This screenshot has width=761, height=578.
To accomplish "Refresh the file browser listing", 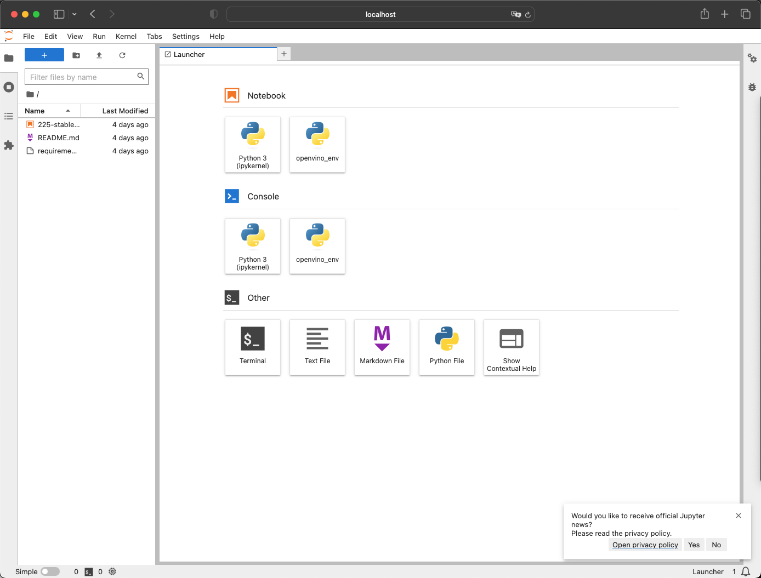I will click(x=122, y=55).
